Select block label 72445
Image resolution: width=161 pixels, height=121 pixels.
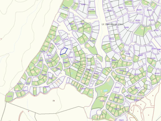(19, 84)
